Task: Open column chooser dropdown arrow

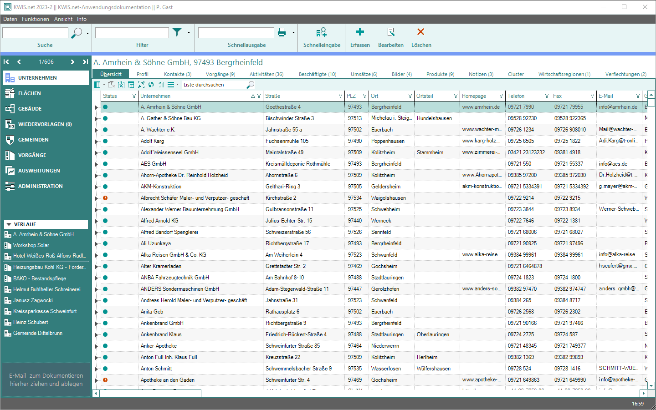Action: pyautogui.click(x=104, y=85)
